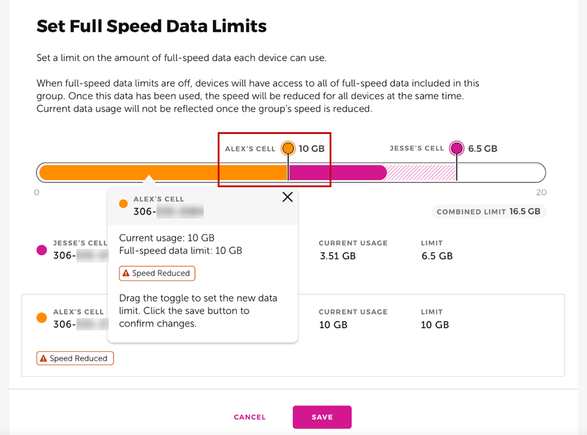Select the CANCEL link
Screen dimensions: 587x435
tap(249, 417)
